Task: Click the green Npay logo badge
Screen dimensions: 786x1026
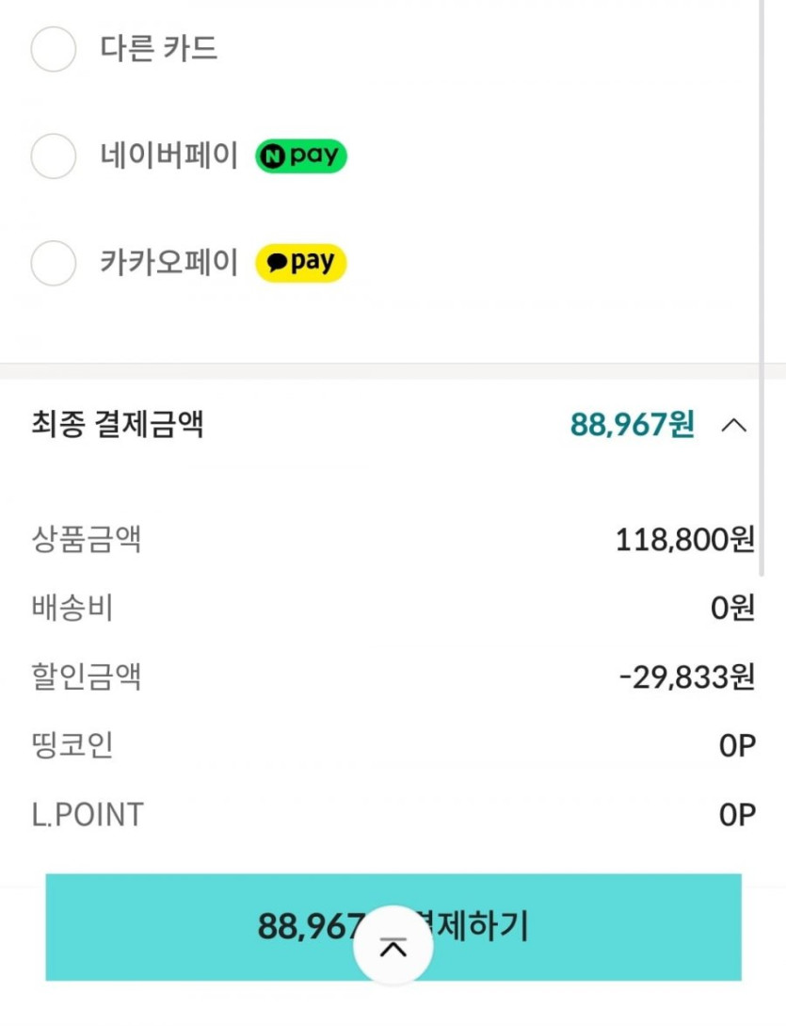Action: click(301, 156)
